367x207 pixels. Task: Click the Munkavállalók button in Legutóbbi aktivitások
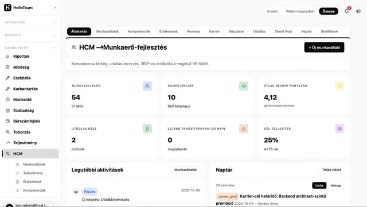click(x=185, y=170)
